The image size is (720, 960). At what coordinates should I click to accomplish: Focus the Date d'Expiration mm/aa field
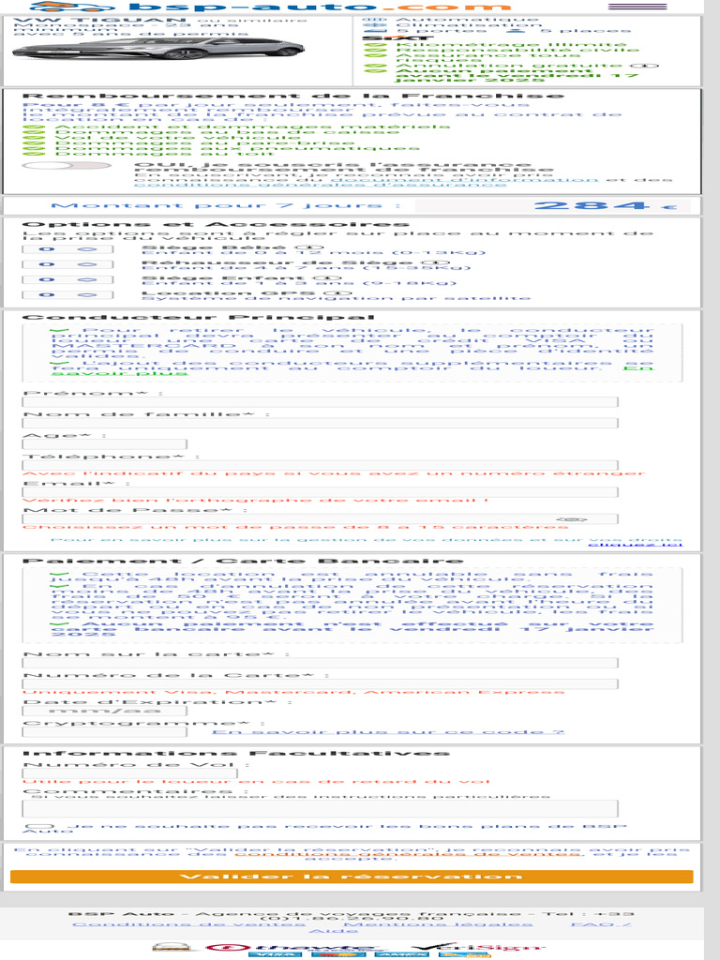point(104,711)
